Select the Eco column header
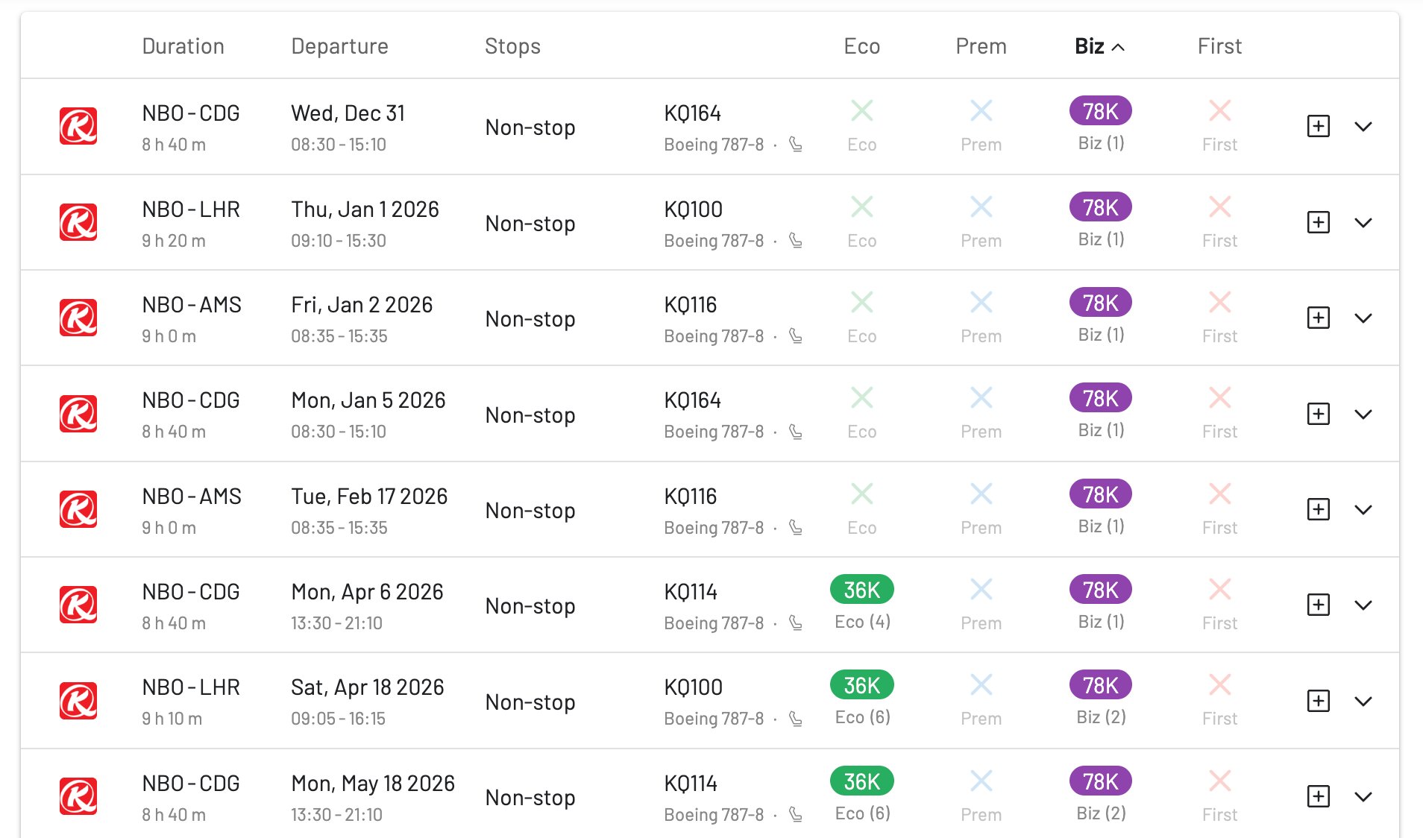Image resolution: width=1423 pixels, height=838 pixels. coord(861,45)
